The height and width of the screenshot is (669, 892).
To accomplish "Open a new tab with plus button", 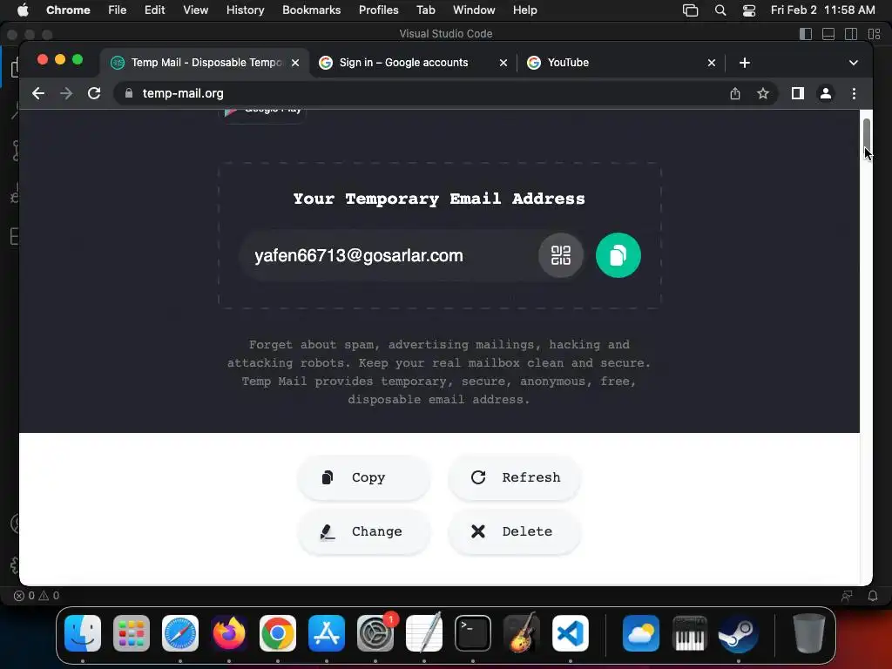I will (744, 63).
